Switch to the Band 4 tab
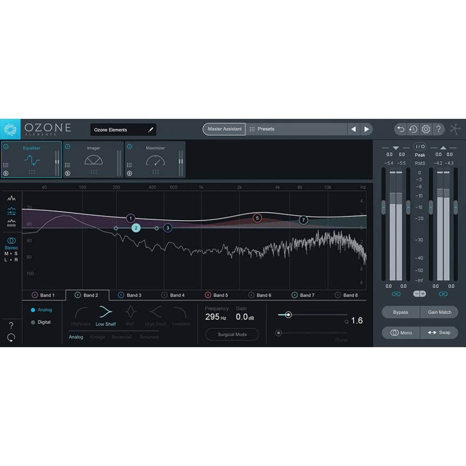The image size is (466, 466). [174, 295]
